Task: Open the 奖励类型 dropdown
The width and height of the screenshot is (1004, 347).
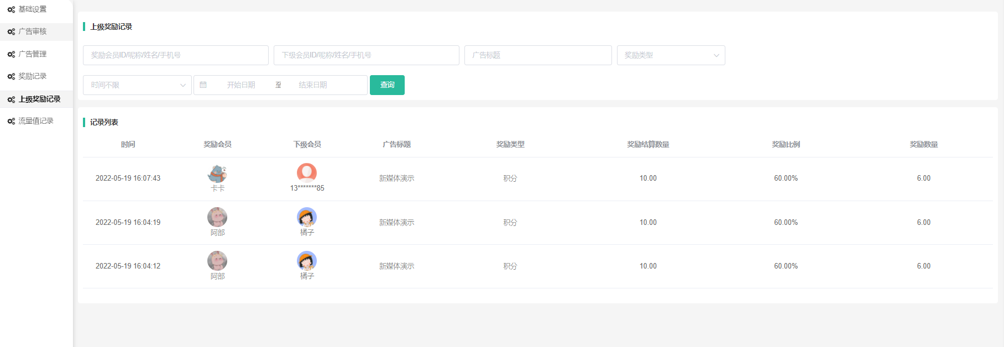Action: (x=670, y=55)
